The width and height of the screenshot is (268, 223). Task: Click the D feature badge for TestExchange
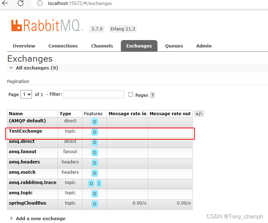[x=95, y=132]
